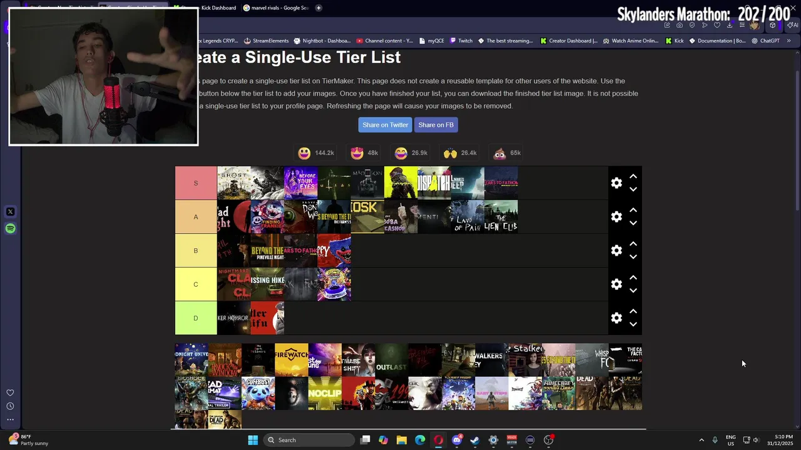Open File Explorer from the taskbar

click(x=402, y=440)
